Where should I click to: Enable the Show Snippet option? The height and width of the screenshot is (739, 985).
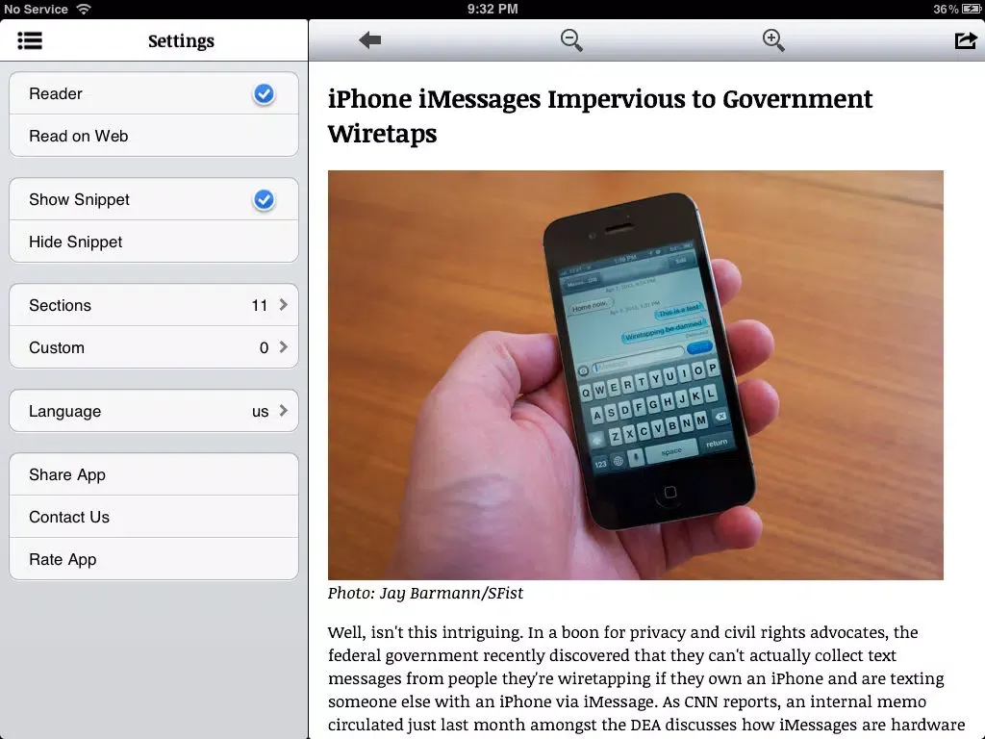[154, 199]
